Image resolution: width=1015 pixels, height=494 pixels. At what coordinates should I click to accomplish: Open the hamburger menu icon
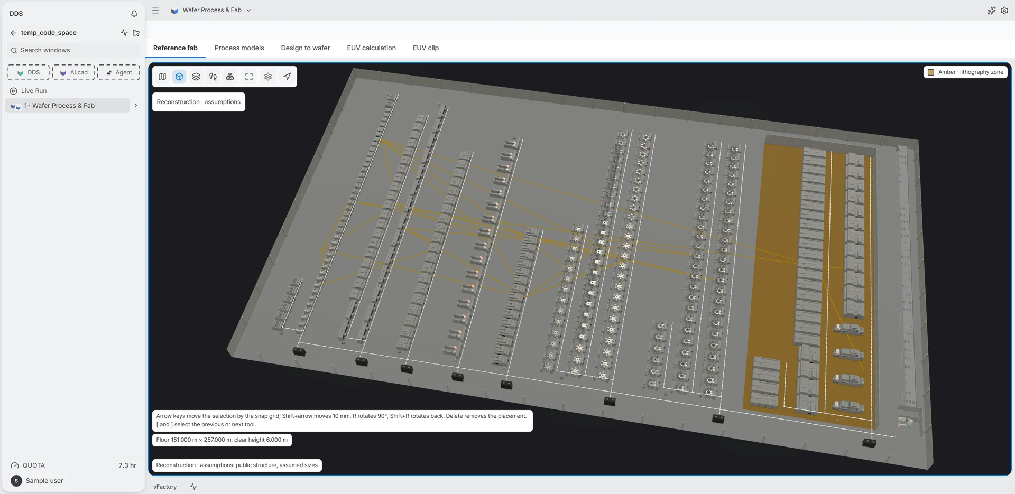[x=155, y=10]
